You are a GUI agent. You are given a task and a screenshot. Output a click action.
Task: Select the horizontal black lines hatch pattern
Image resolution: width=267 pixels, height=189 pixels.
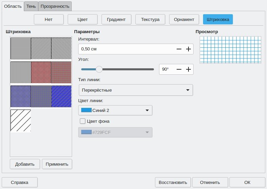coord(21,48)
